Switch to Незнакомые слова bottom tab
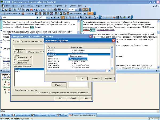160x120 pixels. [x=21, y=115]
